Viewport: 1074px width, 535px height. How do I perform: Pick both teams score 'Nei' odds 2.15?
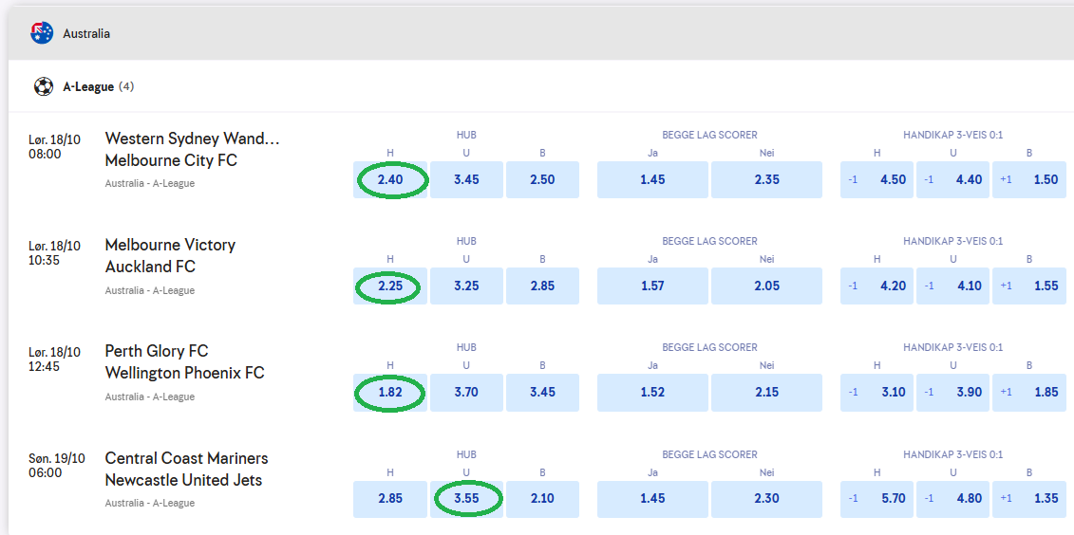point(766,392)
